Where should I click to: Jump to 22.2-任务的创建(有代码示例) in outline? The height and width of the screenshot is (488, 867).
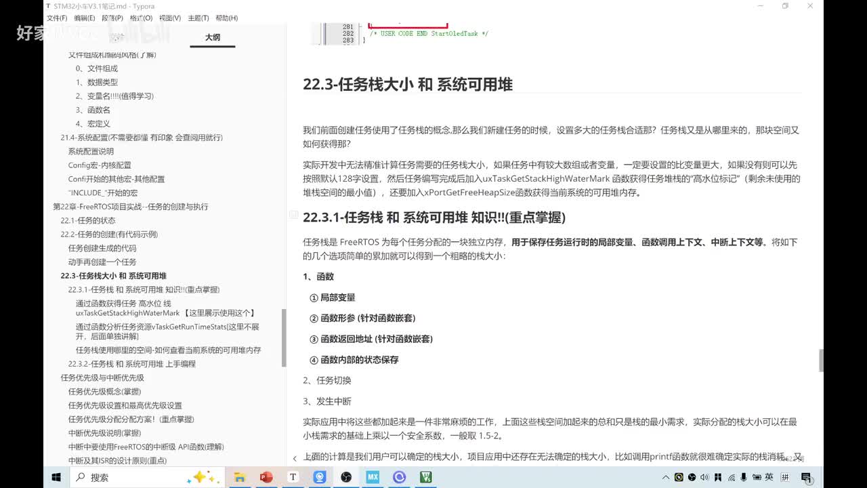(109, 235)
